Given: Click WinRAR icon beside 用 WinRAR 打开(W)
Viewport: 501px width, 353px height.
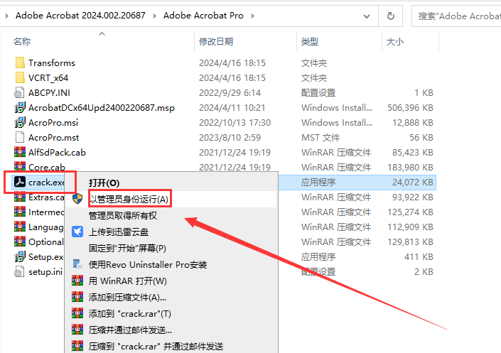Looking at the screenshot, I should point(77,281).
